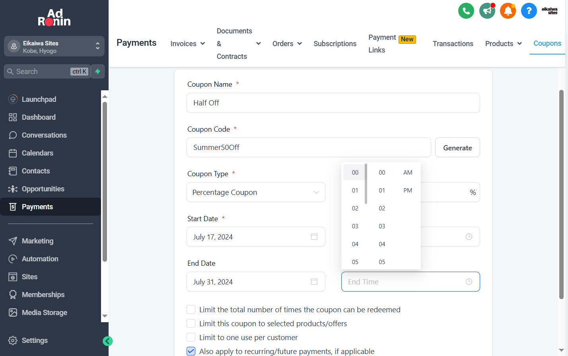Expand Invoices menu dropdown
568x356 pixels.
point(187,44)
